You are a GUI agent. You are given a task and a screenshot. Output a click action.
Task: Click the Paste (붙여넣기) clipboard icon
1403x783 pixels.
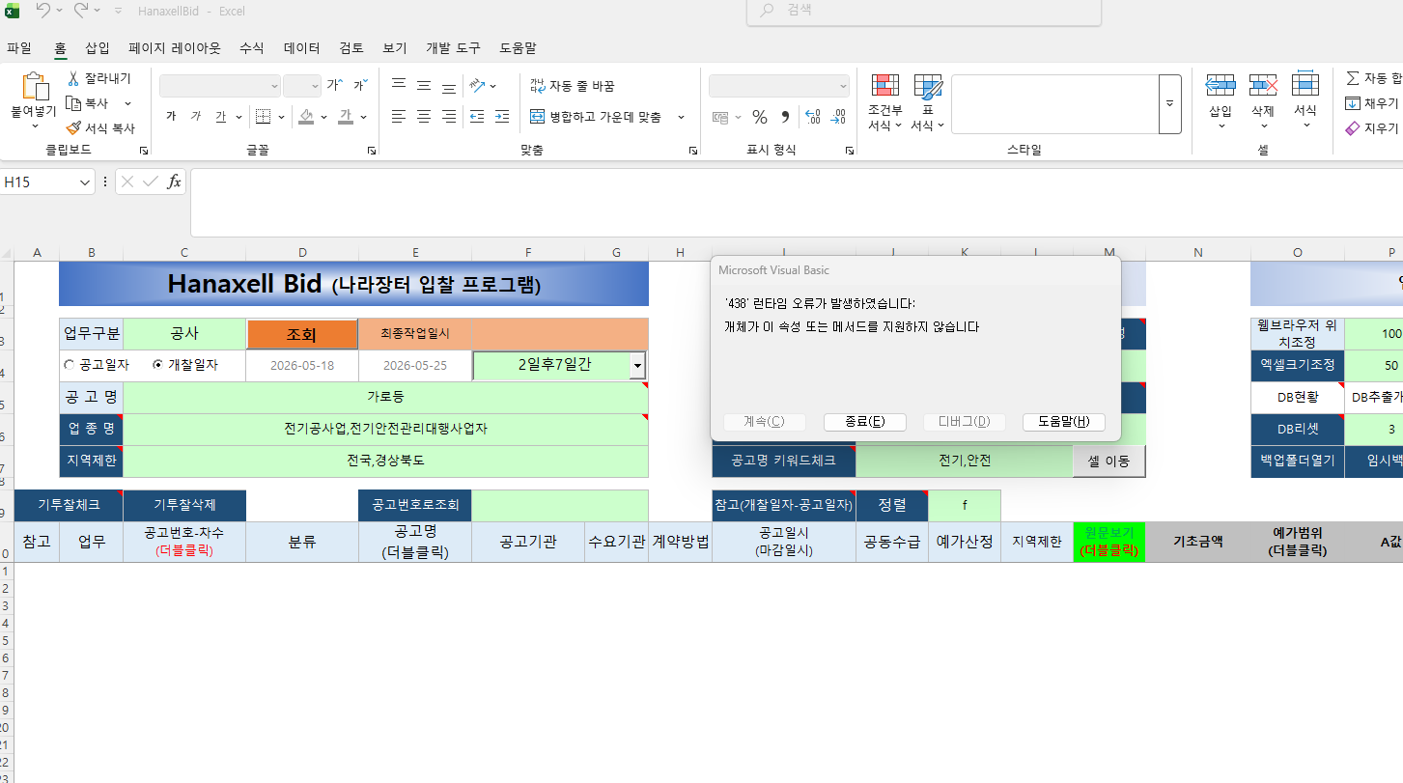tap(34, 87)
